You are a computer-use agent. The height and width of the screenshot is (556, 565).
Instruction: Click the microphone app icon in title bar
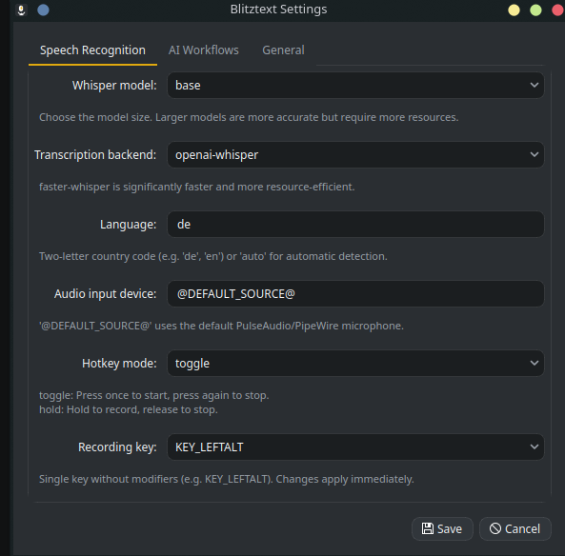[x=21, y=10]
